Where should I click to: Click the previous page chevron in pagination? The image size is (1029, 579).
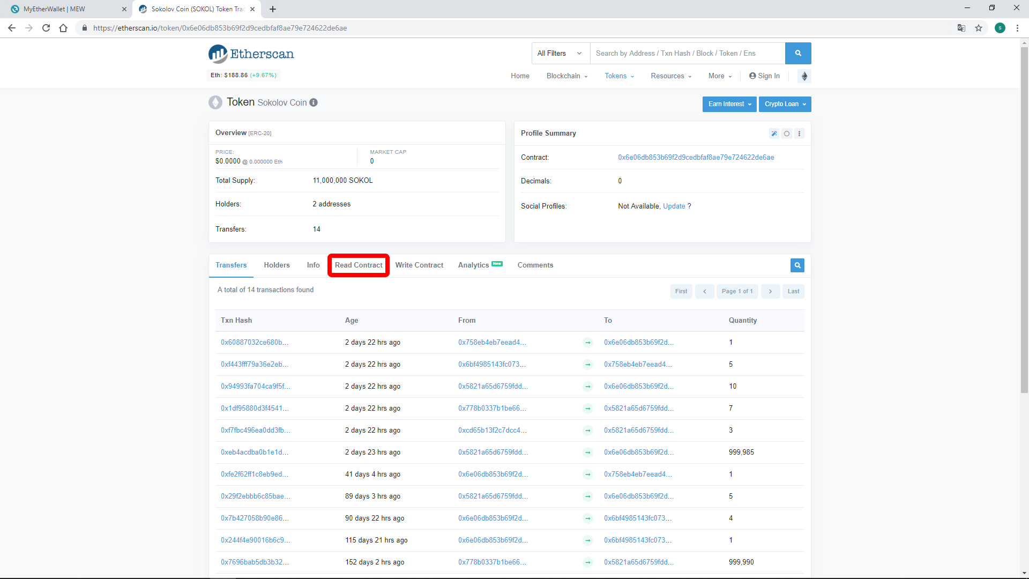[x=705, y=292]
